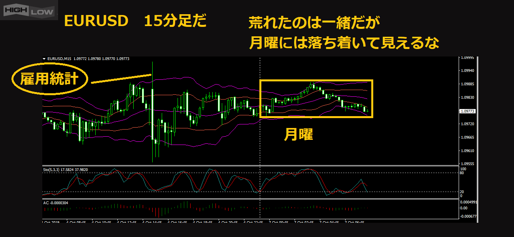Click the 月曜 label below the rectangle
Viewport: 514px width, 237px height.
coord(299,135)
